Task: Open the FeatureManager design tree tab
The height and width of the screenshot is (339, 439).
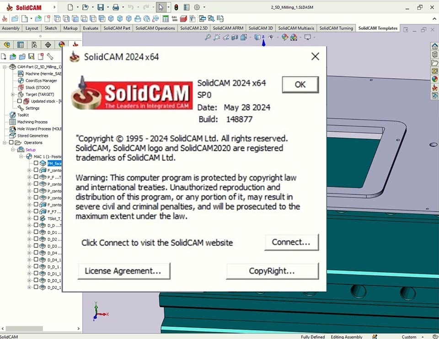Action: [7, 44]
